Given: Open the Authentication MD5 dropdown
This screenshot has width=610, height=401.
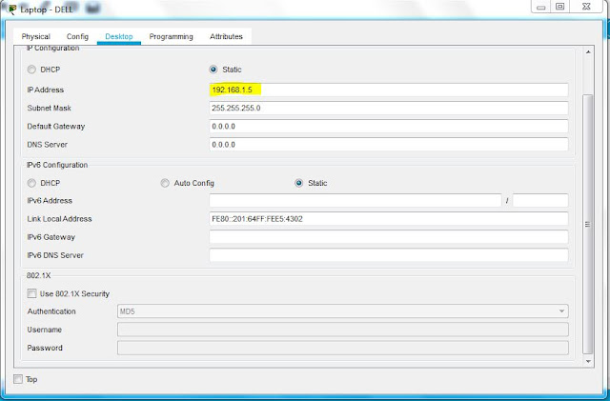Looking at the screenshot, I should [343, 311].
